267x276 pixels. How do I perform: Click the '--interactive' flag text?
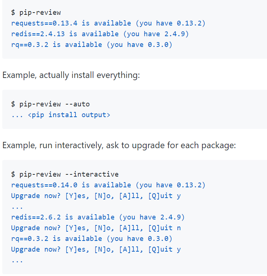point(92,174)
